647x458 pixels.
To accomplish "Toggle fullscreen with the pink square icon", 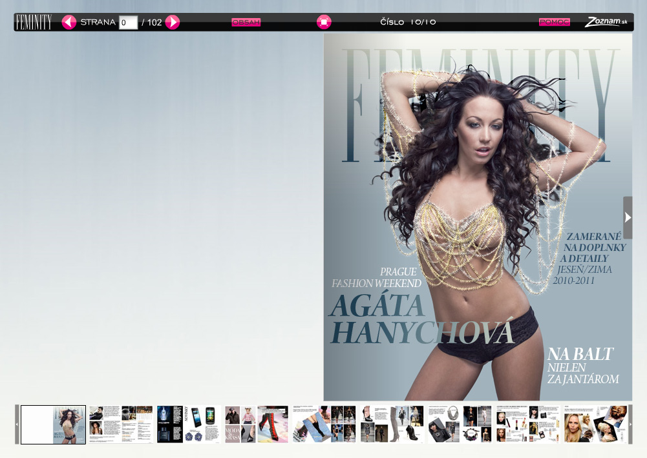I will click(324, 22).
